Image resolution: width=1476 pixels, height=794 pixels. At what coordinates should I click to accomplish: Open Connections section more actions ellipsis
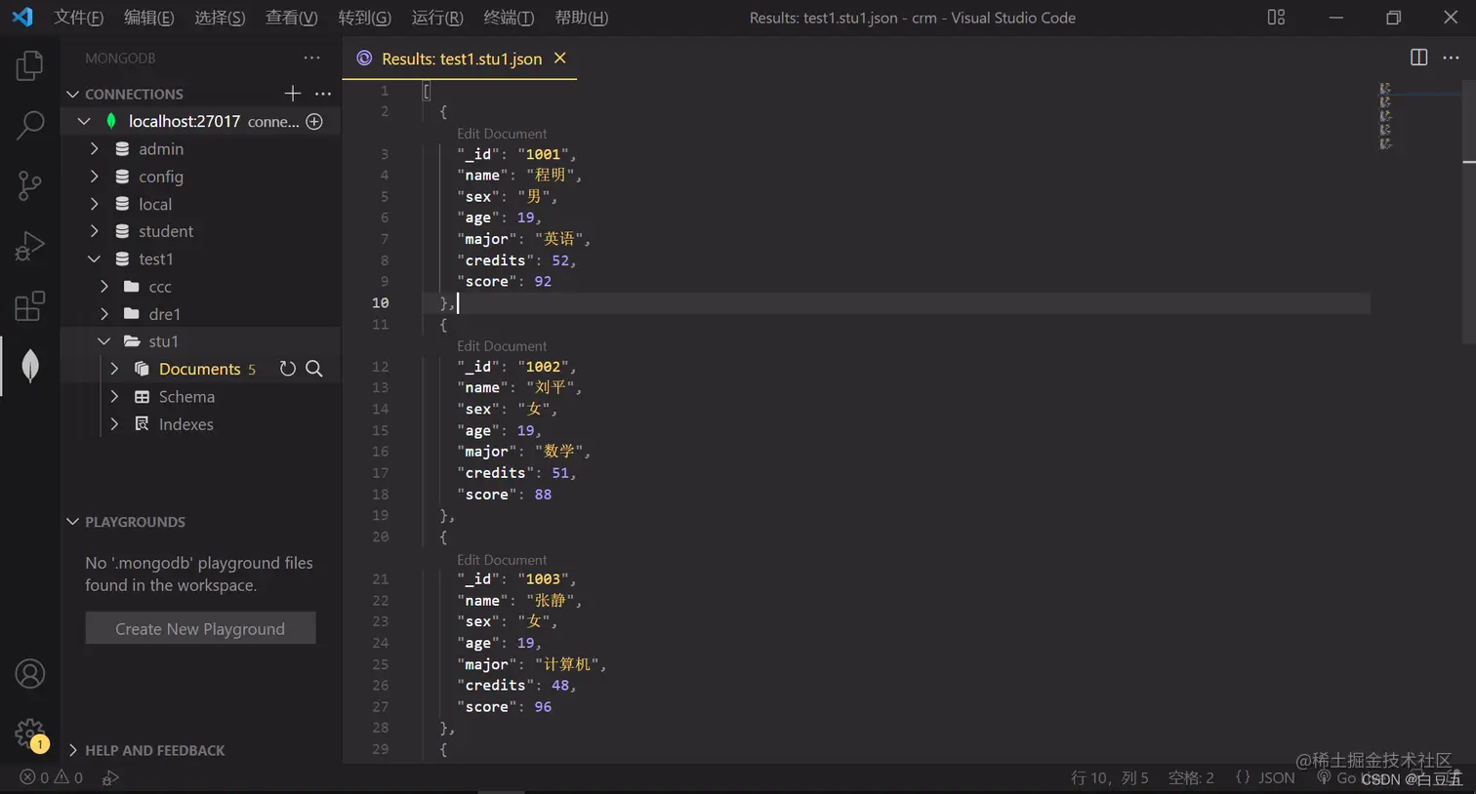(323, 94)
